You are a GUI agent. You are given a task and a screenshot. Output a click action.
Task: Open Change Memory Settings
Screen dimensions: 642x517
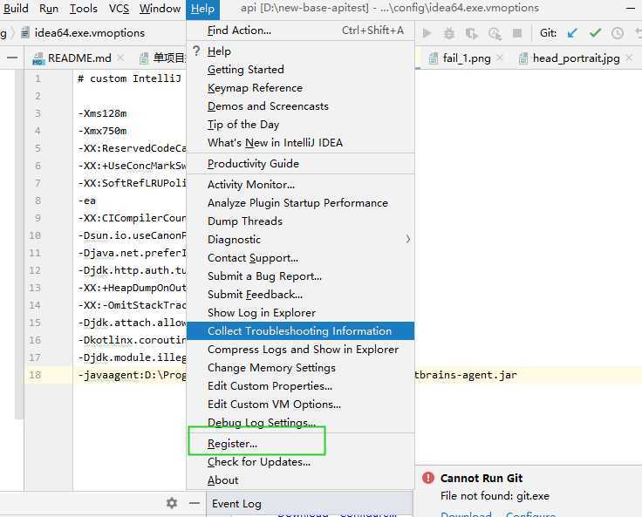pyautogui.click(x=300, y=368)
